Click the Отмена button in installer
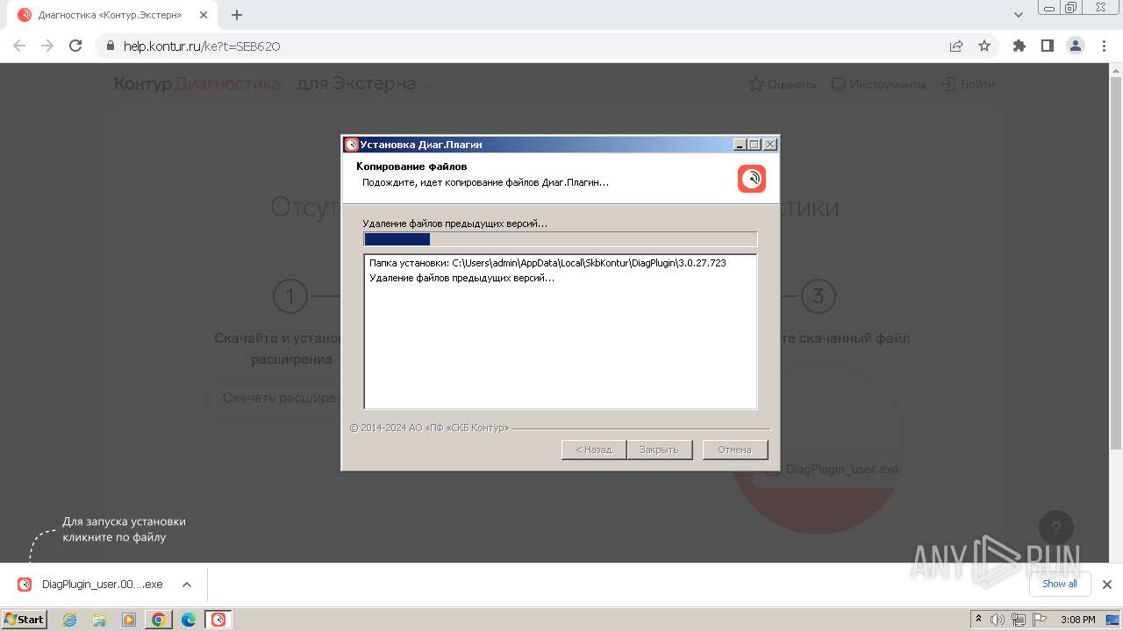1123x631 pixels. pos(735,450)
